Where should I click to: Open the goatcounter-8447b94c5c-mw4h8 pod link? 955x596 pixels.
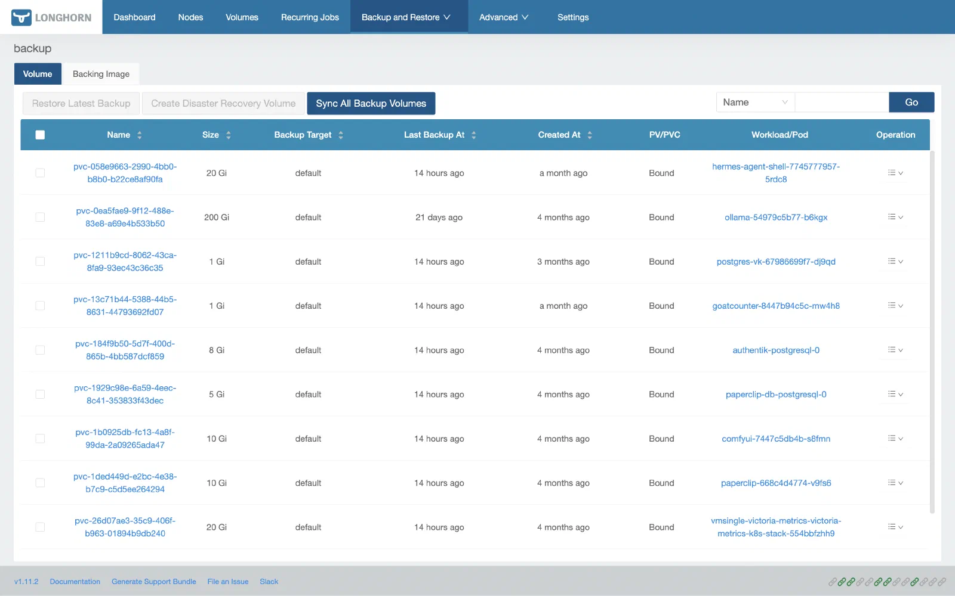(x=776, y=306)
